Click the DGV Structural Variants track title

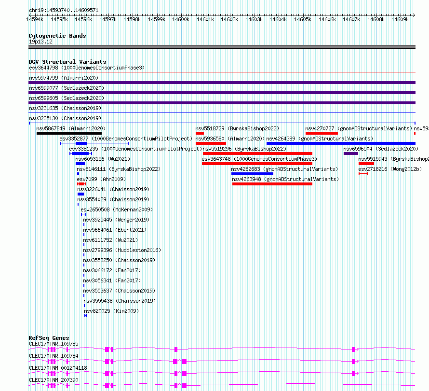67,62
